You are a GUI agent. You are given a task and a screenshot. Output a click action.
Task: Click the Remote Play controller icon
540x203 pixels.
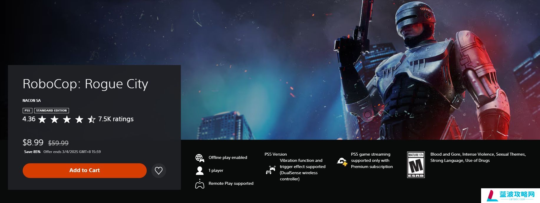click(x=200, y=184)
